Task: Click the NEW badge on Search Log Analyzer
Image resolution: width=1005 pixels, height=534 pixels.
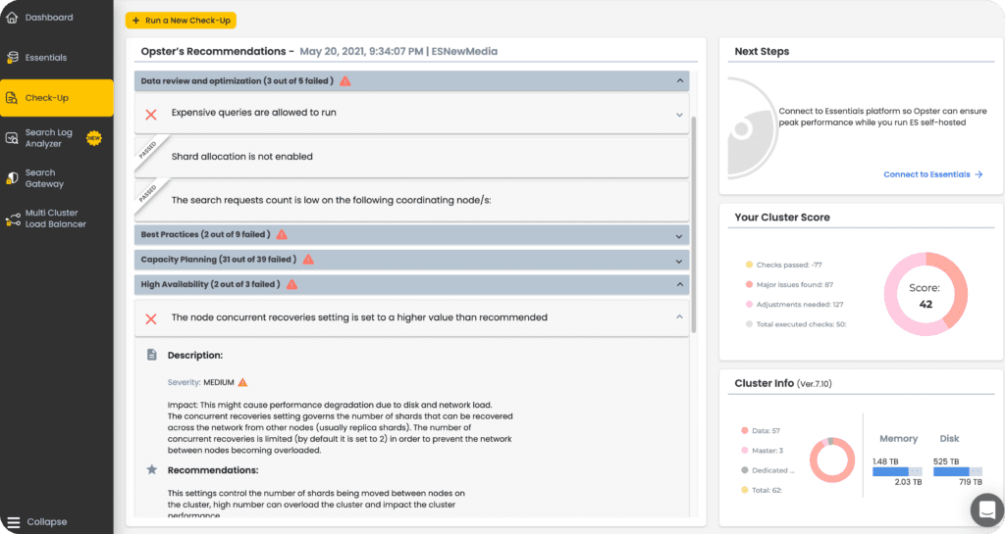Action: [x=94, y=138]
